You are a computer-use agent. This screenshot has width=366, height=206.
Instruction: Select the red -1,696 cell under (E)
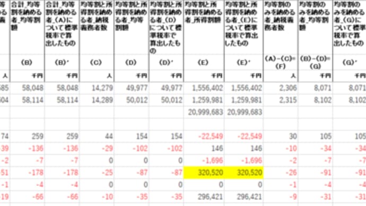204,161
